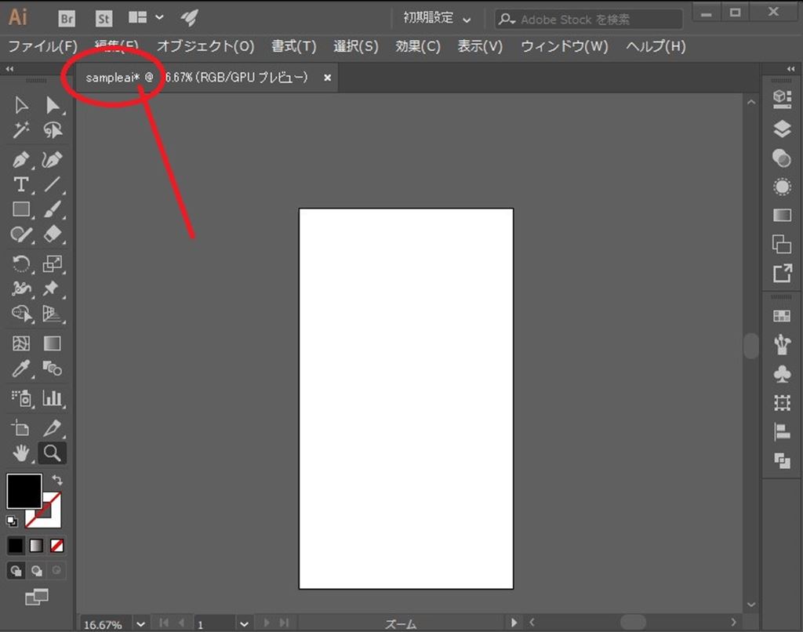Open the 初期設定 workspace dropdown
The height and width of the screenshot is (632, 803).
[x=437, y=19]
